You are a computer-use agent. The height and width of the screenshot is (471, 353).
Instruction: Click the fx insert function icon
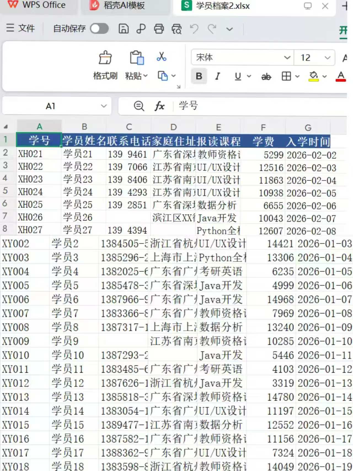159,106
